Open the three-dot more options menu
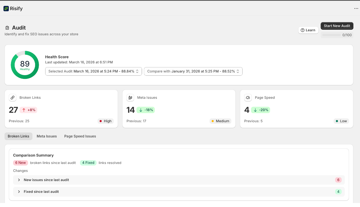360x207 pixels. 356,9
